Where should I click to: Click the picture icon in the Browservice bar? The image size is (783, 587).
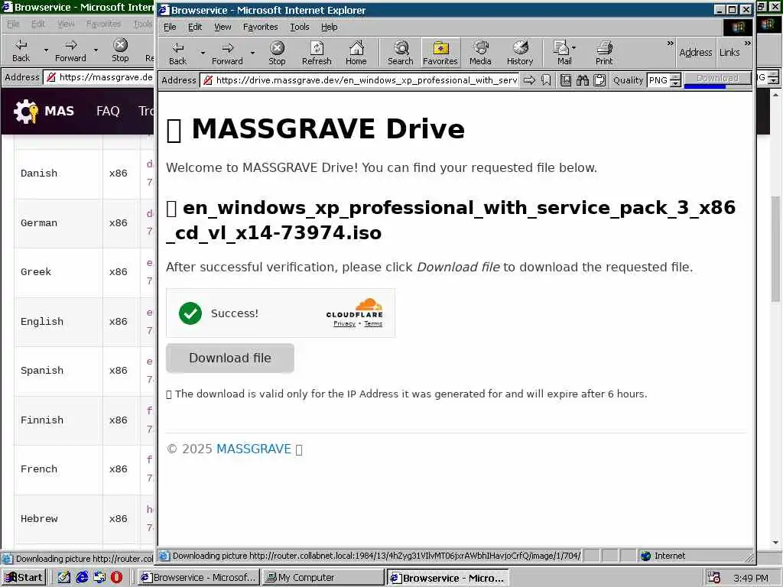(x=566, y=79)
